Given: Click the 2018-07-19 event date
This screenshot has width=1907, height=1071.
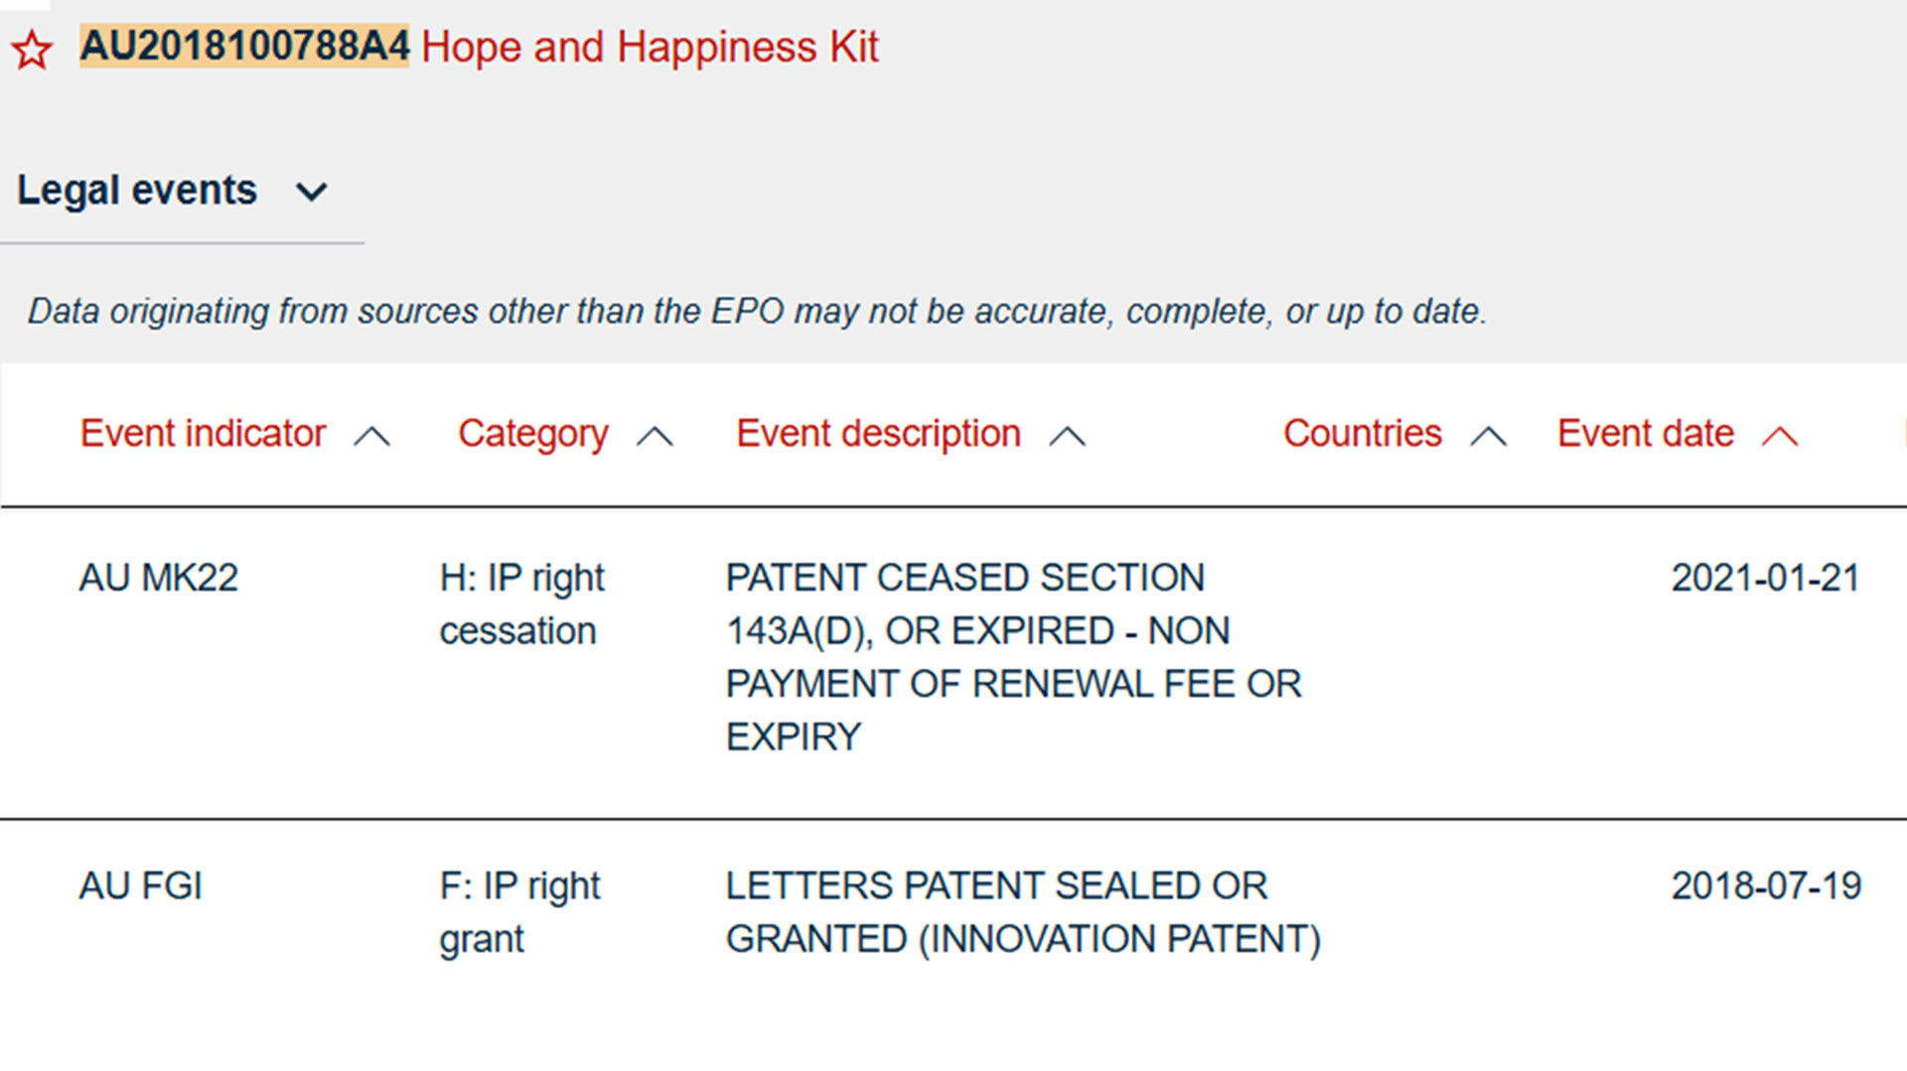Looking at the screenshot, I should click(x=1765, y=885).
